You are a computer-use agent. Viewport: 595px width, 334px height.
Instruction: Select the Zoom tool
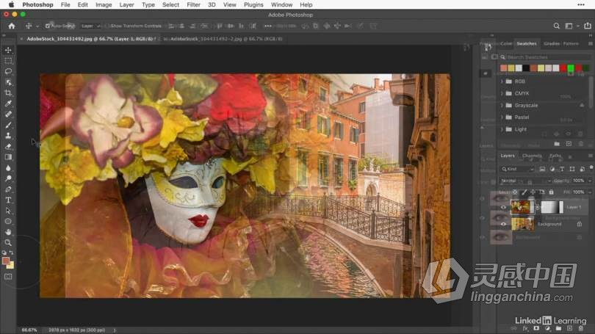8,243
